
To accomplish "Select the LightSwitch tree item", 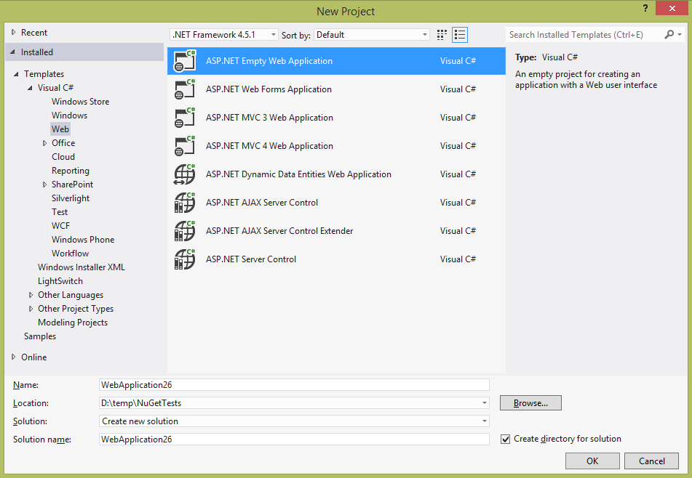I will 60,281.
